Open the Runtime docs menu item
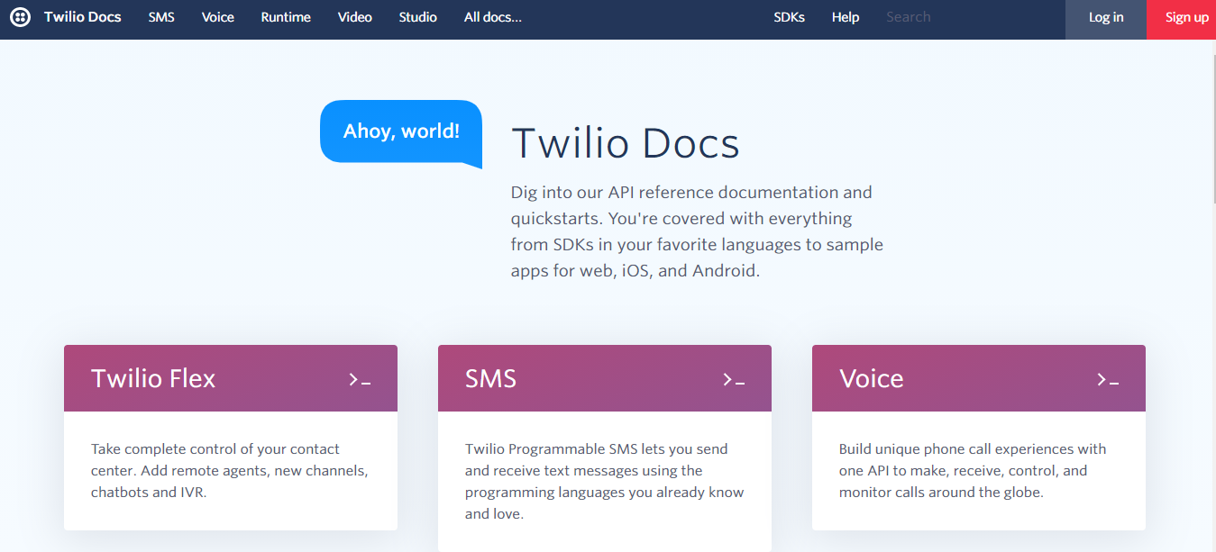This screenshot has width=1216, height=552. click(x=286, y=17)
